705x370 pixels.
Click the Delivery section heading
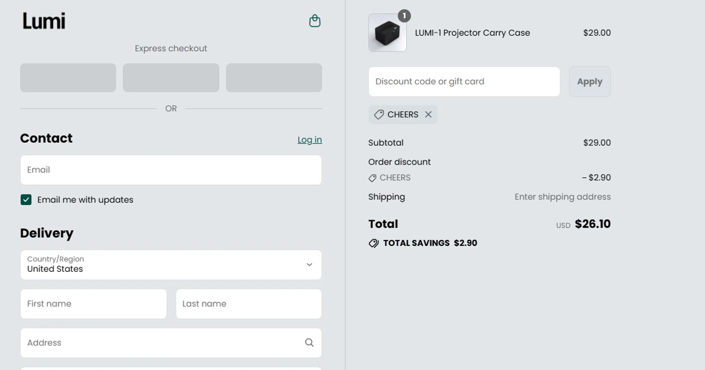[x=47, y=233]
